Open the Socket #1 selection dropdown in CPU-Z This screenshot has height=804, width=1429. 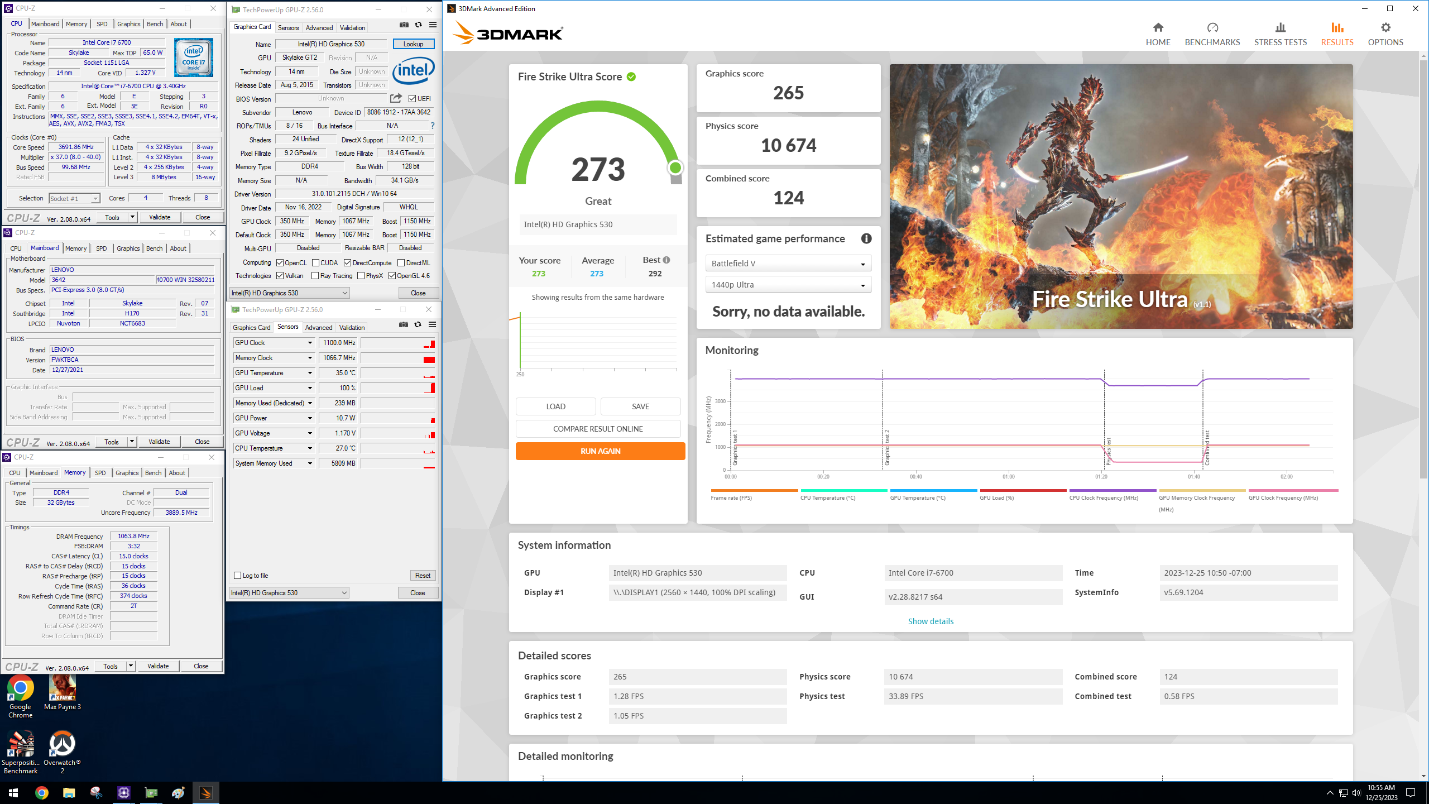pyautogui.click(x=74, y=198)
